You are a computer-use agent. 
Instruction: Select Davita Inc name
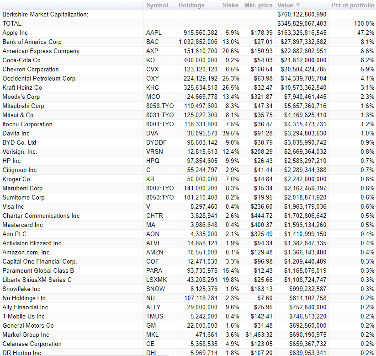16,133
